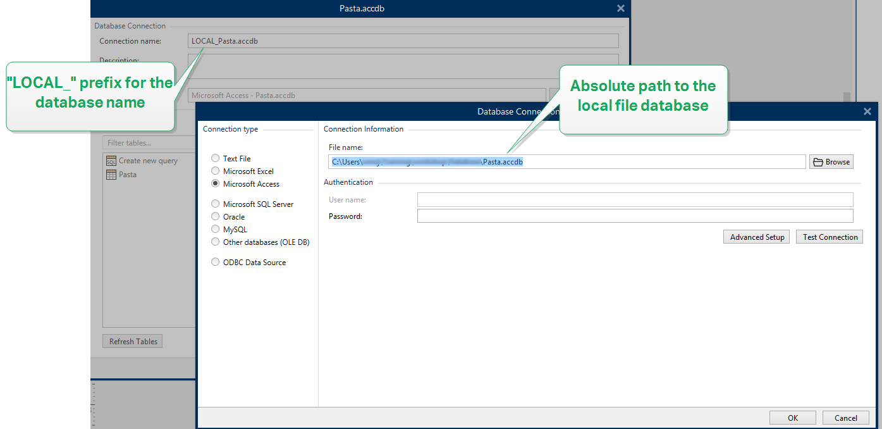Choose Microsoft SQL Server connection type
Viewport: 882px width, 429px height.
(x=215, y=204)
